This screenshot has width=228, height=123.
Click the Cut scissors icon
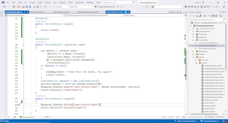point(34,7)
